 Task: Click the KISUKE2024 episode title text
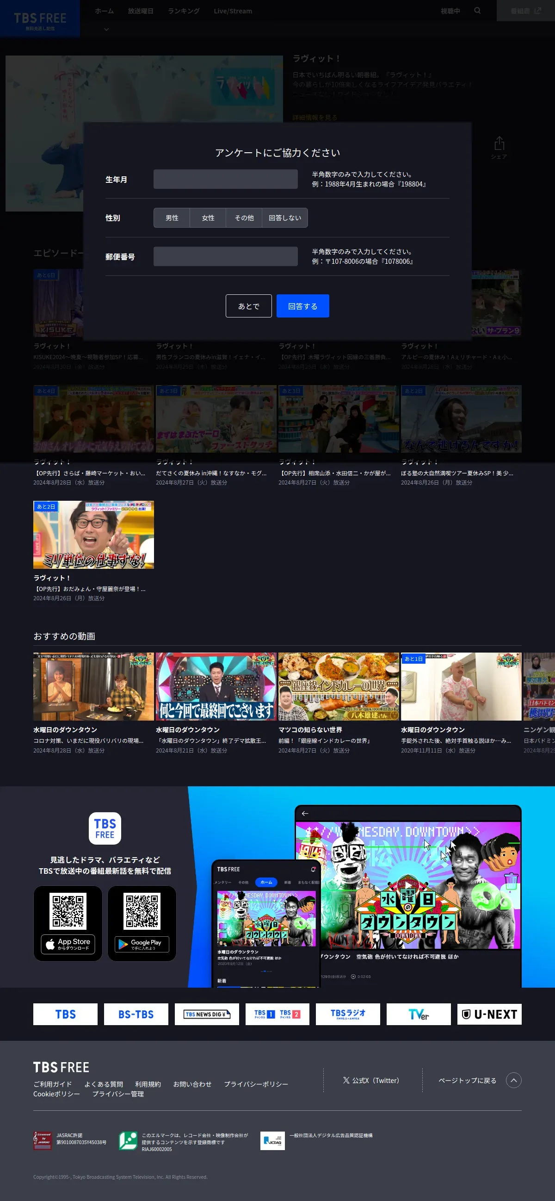tap(88, 357)
